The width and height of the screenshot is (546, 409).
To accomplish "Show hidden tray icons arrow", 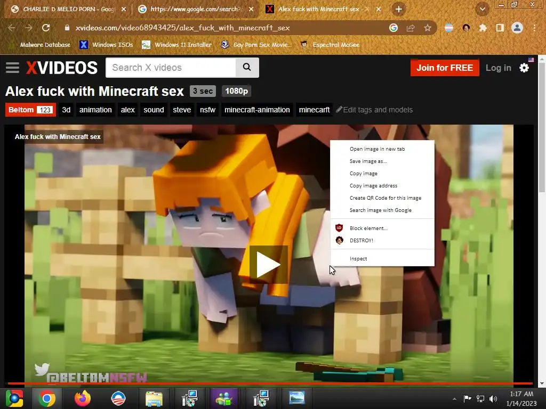I will point(454,399).
